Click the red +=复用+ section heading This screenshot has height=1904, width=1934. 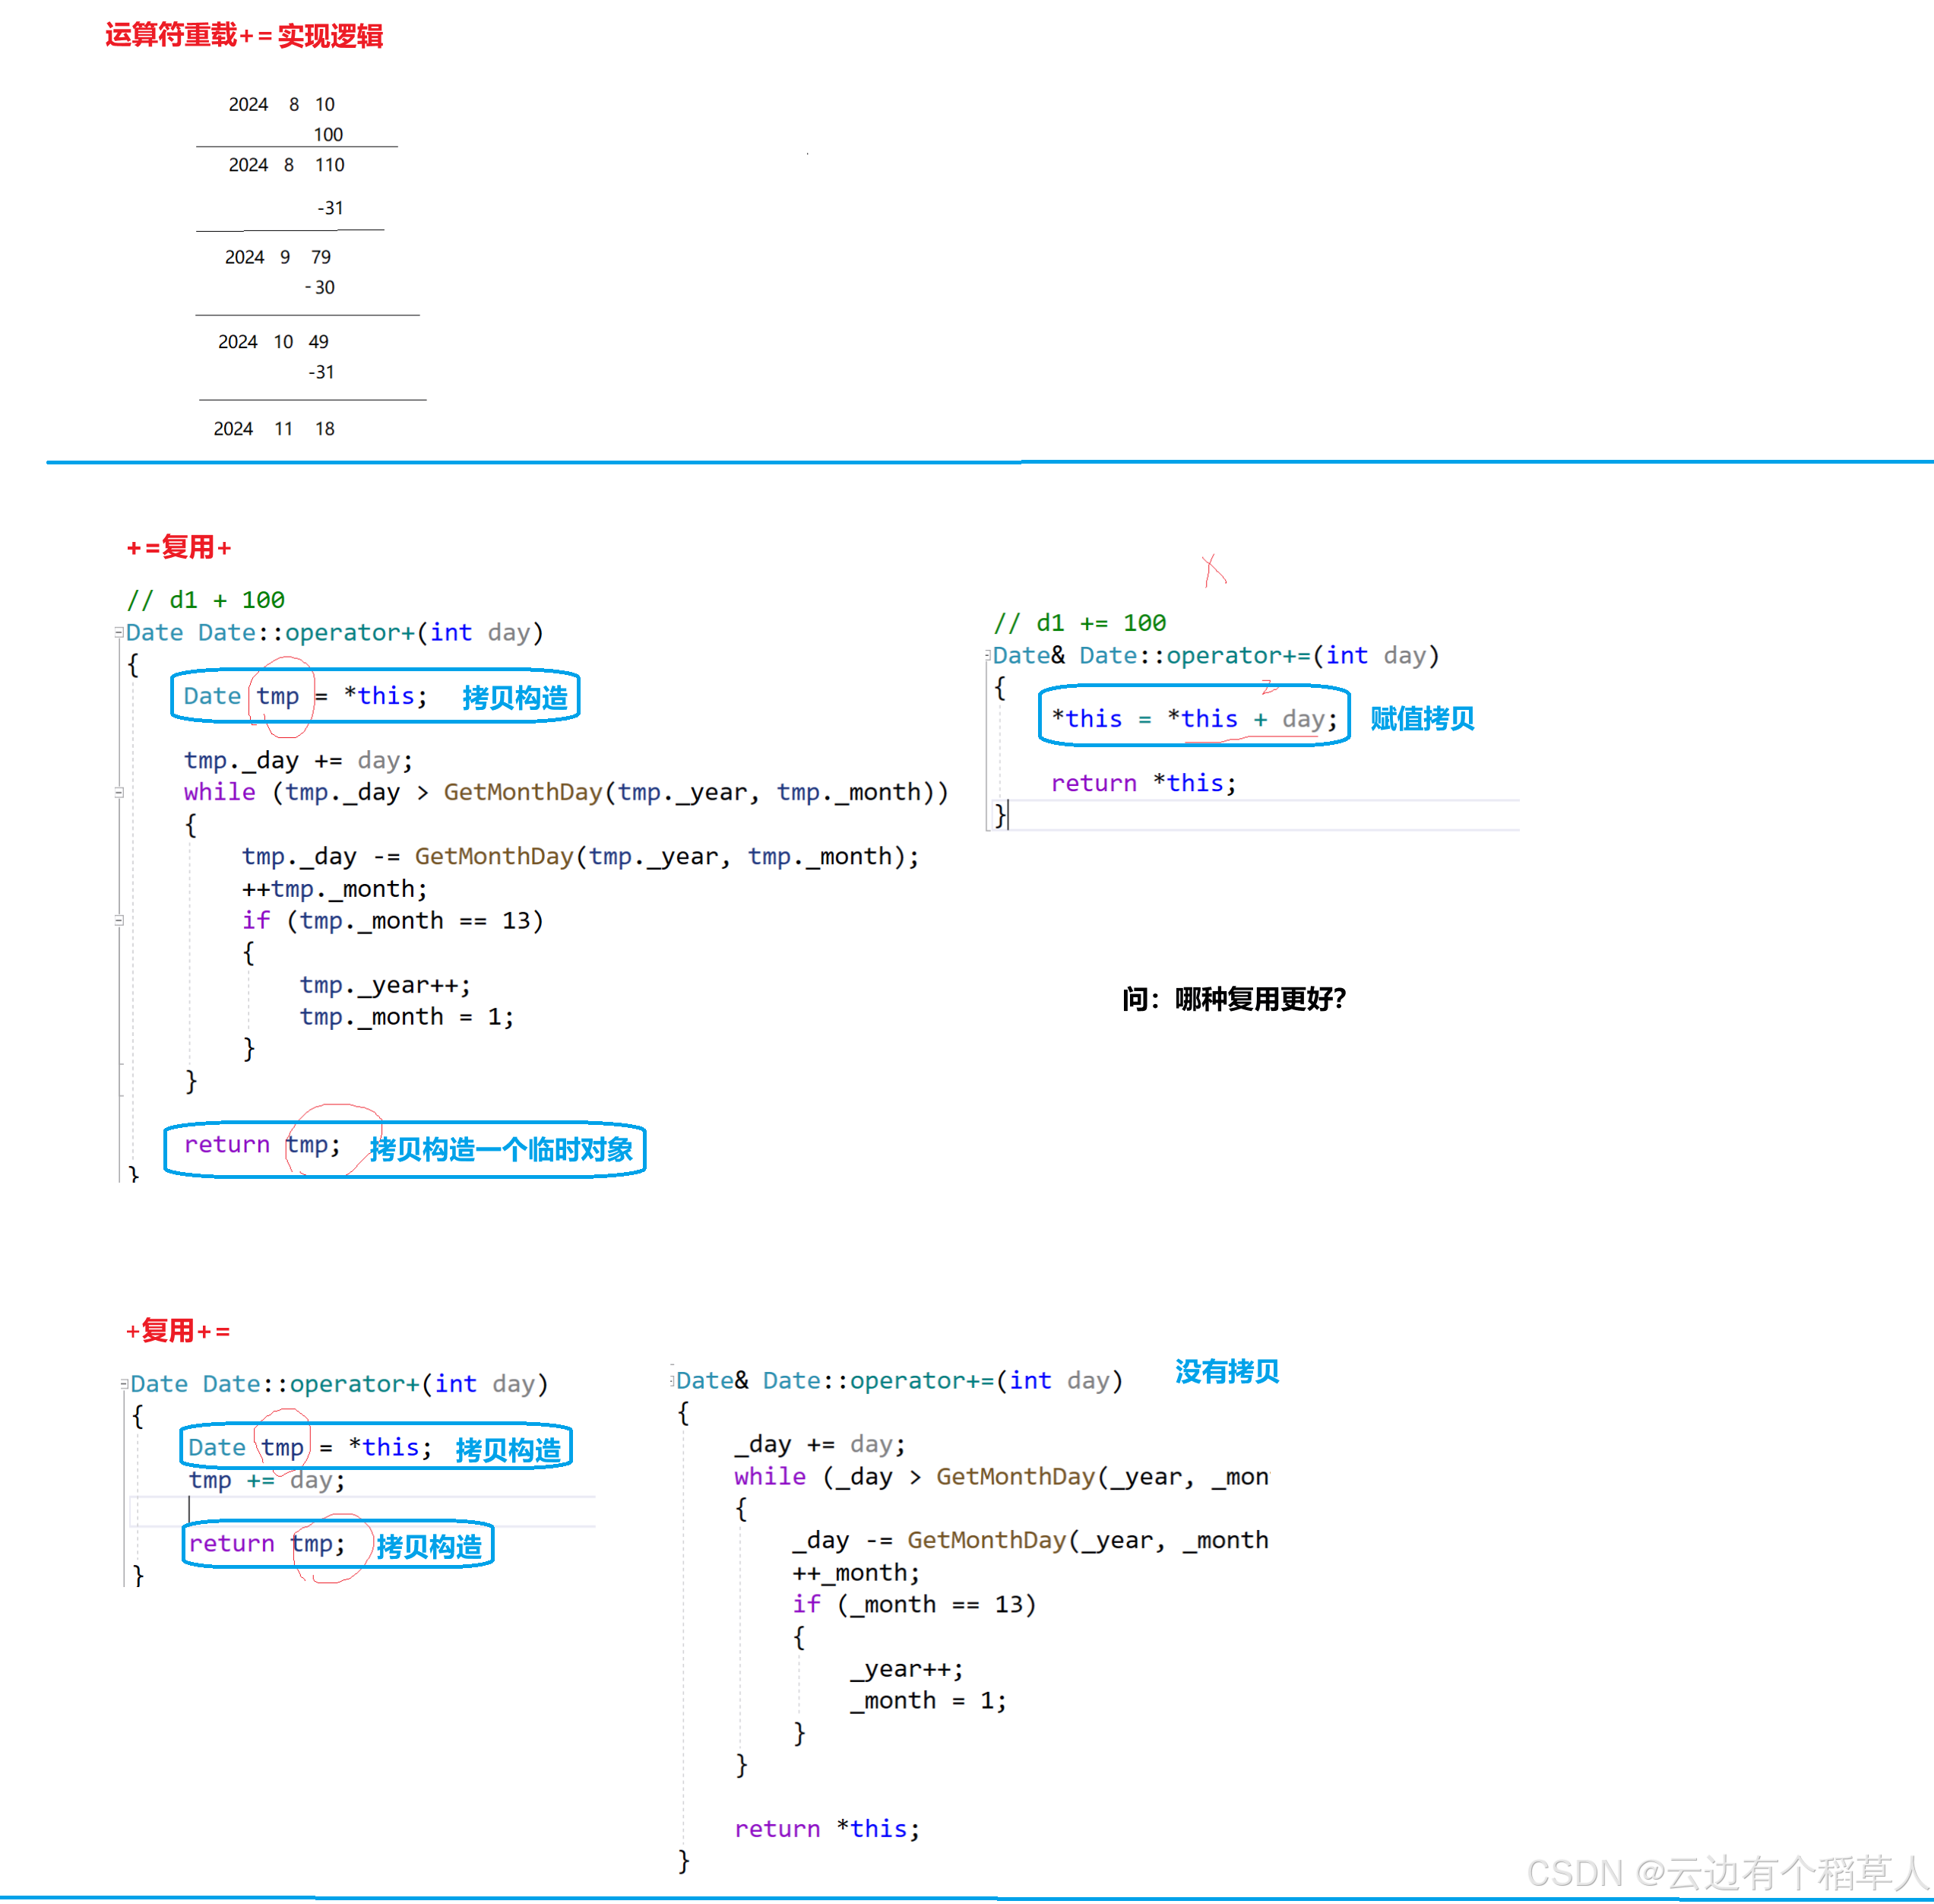[179, 547]
